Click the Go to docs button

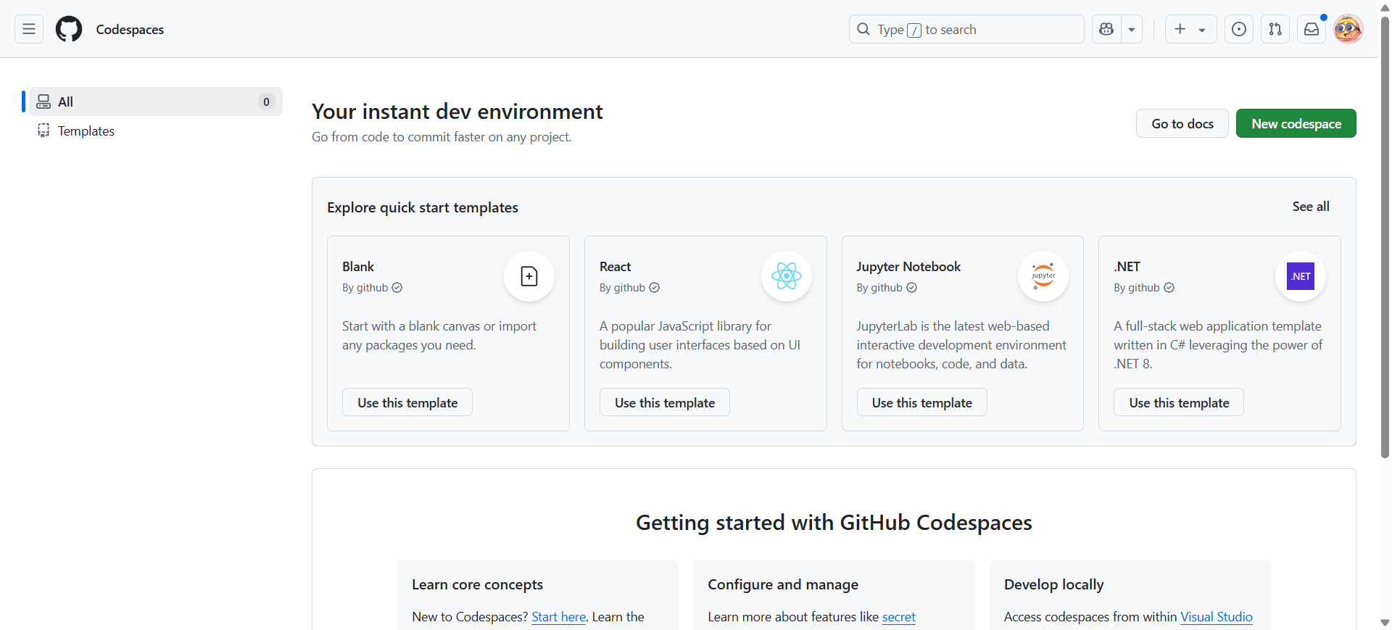[1182, 123]
